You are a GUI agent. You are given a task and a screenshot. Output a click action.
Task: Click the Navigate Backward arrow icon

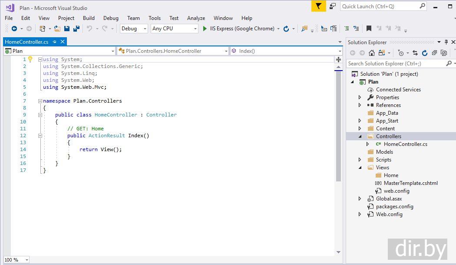(14, 29)
